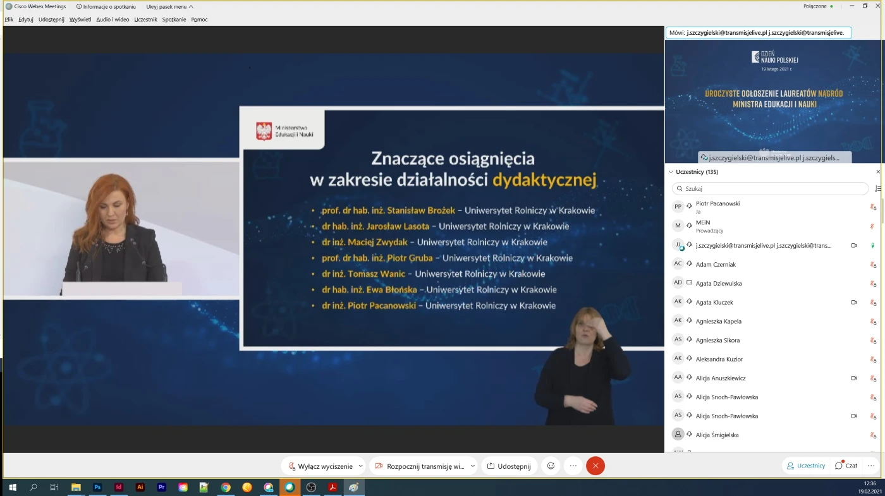Click the muted microphone icon for MEiN
Image resolution: width=885 pixels, height=496 pixels.
pos(872,226)
